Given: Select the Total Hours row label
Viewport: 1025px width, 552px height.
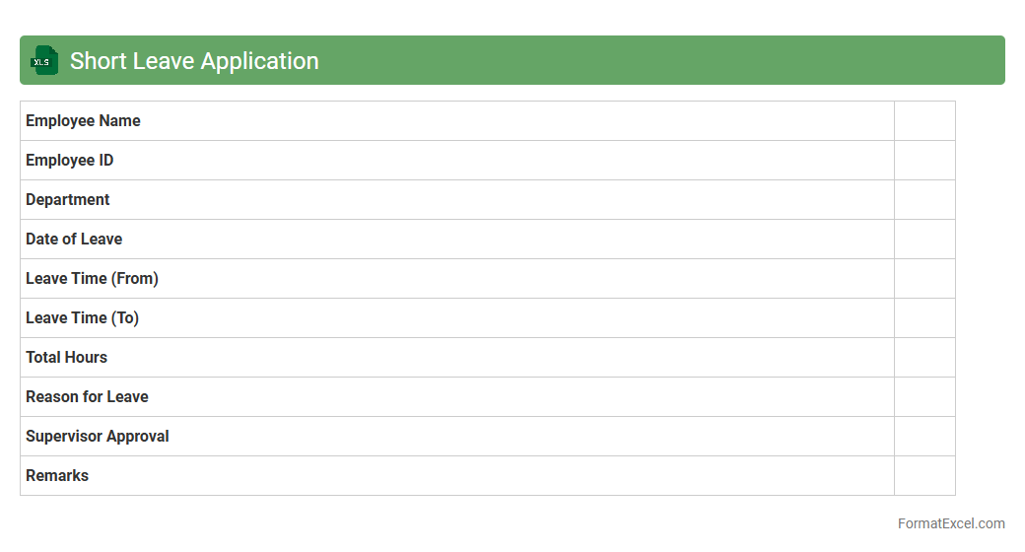Looking at the screenshot, I should [66, 358].
